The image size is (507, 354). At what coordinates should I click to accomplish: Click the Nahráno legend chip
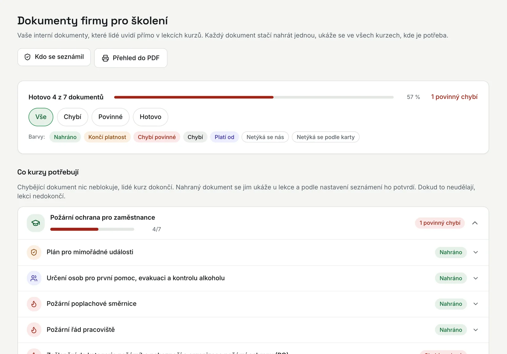click(65, 137)
